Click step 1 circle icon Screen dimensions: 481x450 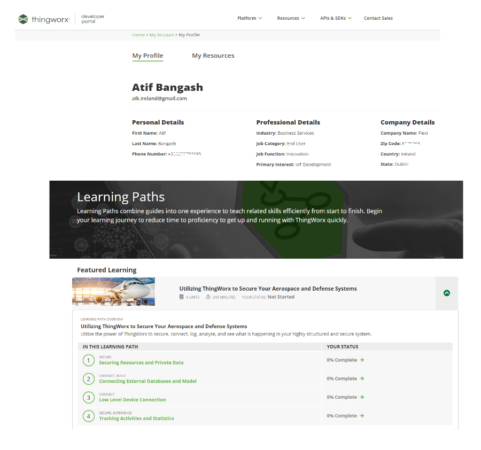(x=88, y=360)
